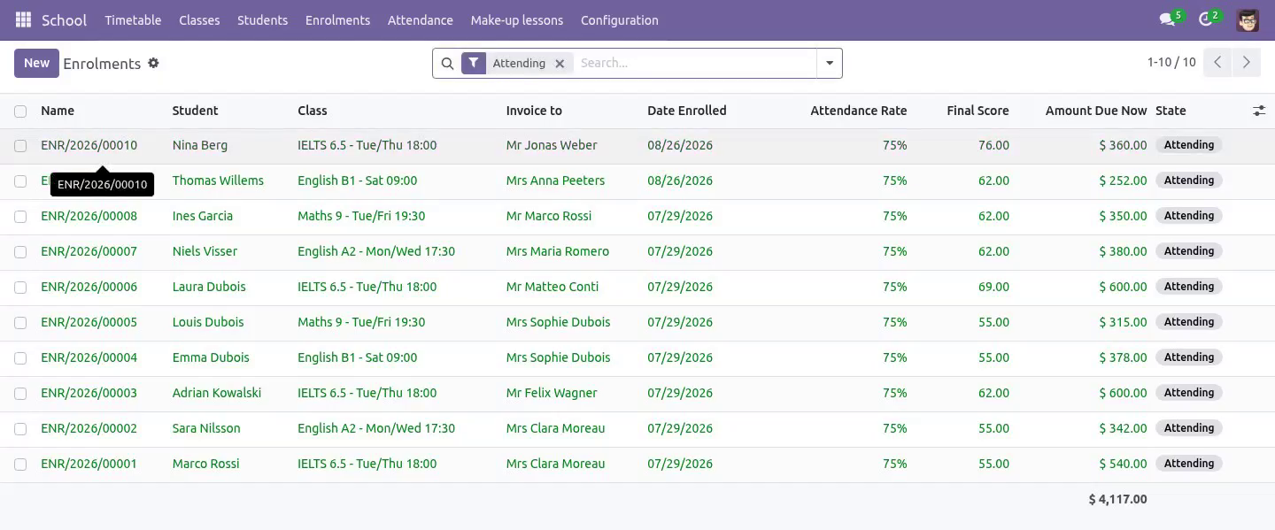Click Mr Felix Wagner invoice contact
This screenshot has height=530, width=1275.
[x=552, y=393]
